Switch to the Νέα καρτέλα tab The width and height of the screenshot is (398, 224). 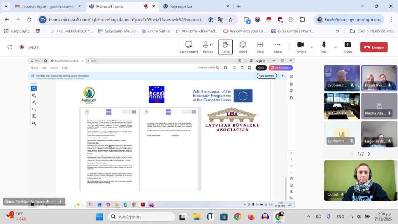(194, 6)
